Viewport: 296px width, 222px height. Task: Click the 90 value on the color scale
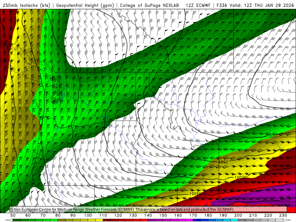pyautogui.click(x=73, y=215)
